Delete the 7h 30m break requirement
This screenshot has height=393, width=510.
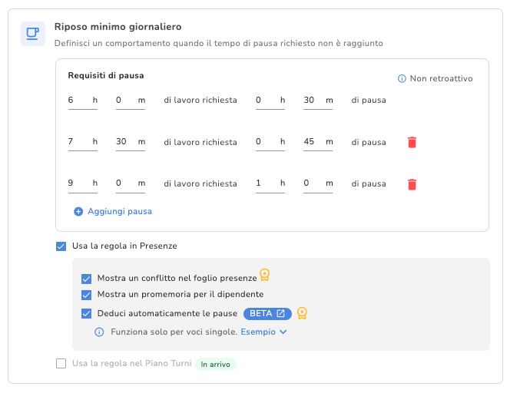[x=412, y=142]
